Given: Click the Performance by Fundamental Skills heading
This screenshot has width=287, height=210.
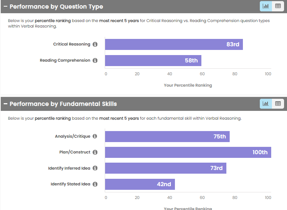Looking at the screenshot, I should click(63, 104).
